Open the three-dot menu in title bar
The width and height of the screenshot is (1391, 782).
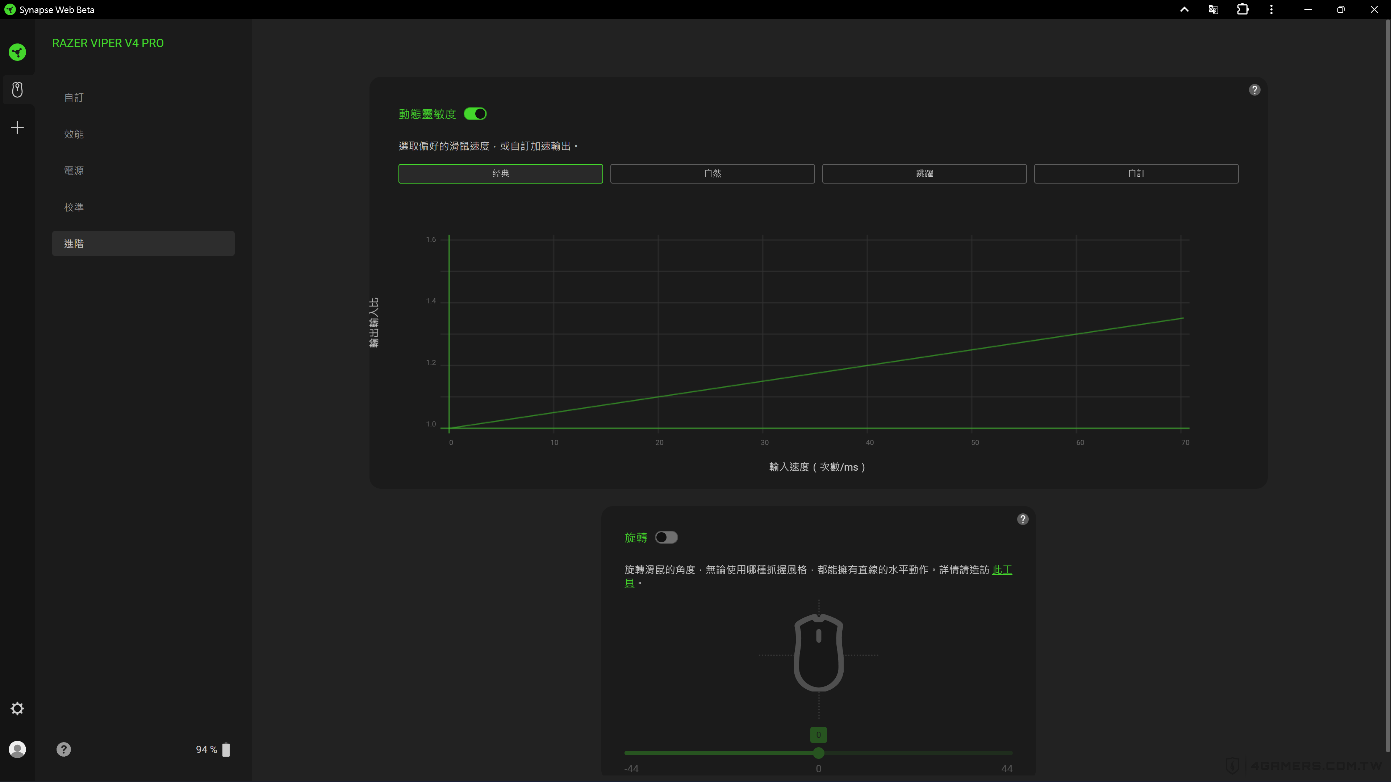[x=1272, y=9]
